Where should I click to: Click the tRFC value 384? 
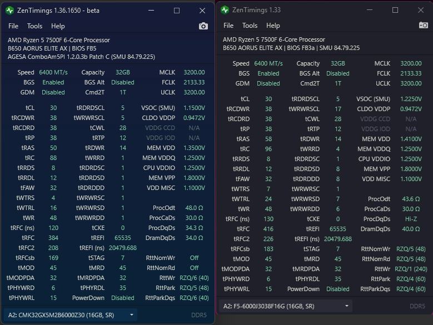click(53, 238)
